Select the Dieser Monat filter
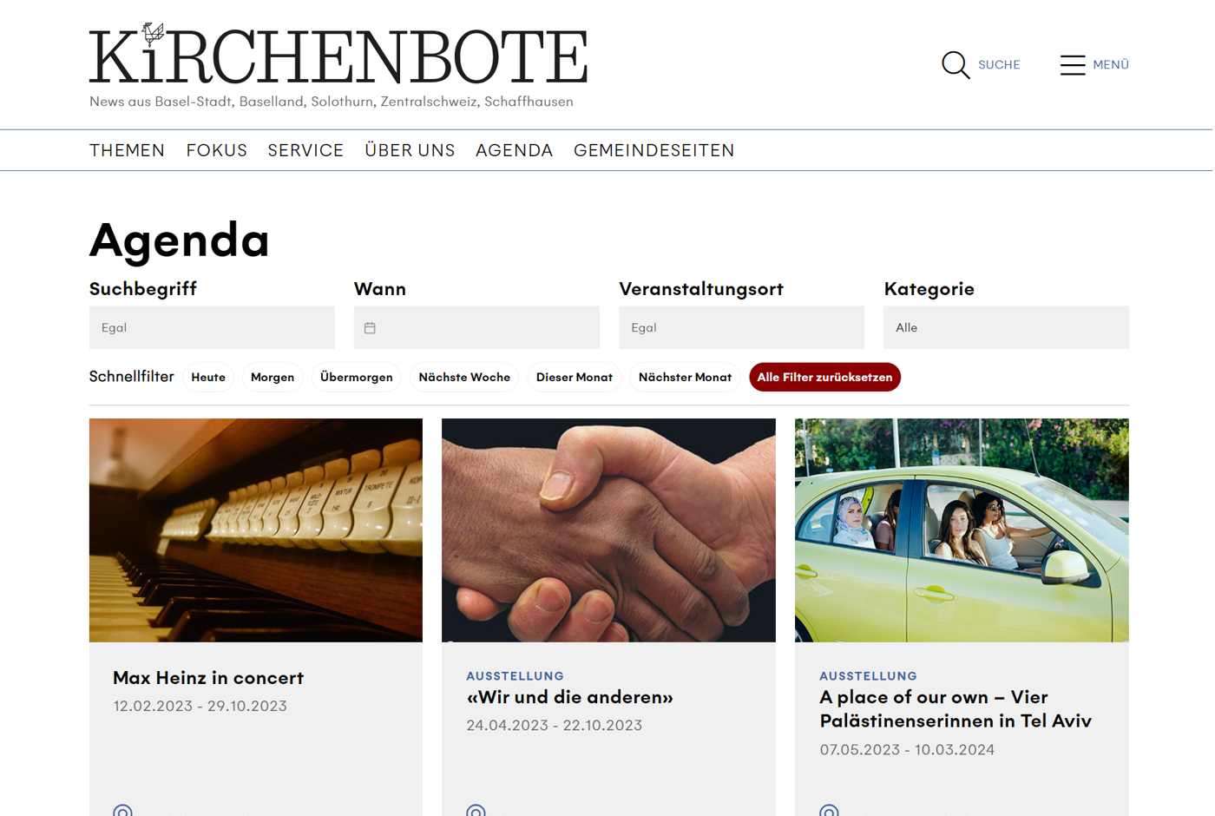This screenshot has width=1215, height=816. click(575, 378)
